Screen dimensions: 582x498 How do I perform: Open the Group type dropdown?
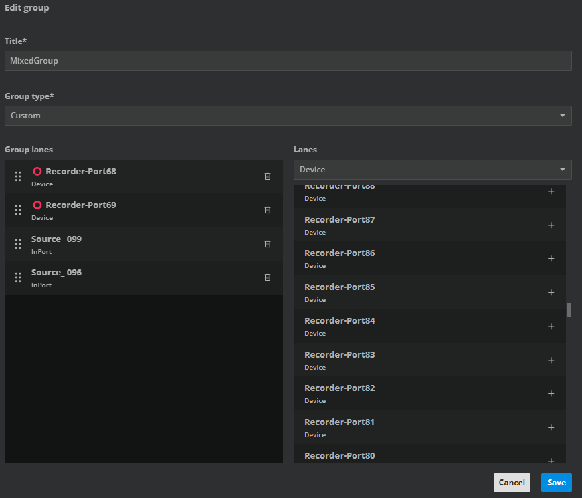click(288, 116)
